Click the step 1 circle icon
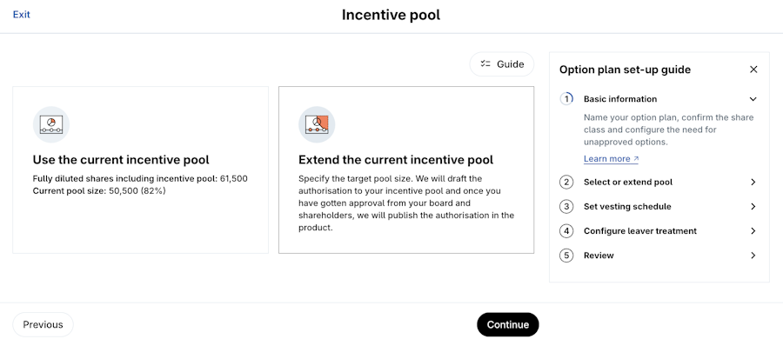Image resolution: width=783 pixels, height=359 pixels. (x=566, y=99)
